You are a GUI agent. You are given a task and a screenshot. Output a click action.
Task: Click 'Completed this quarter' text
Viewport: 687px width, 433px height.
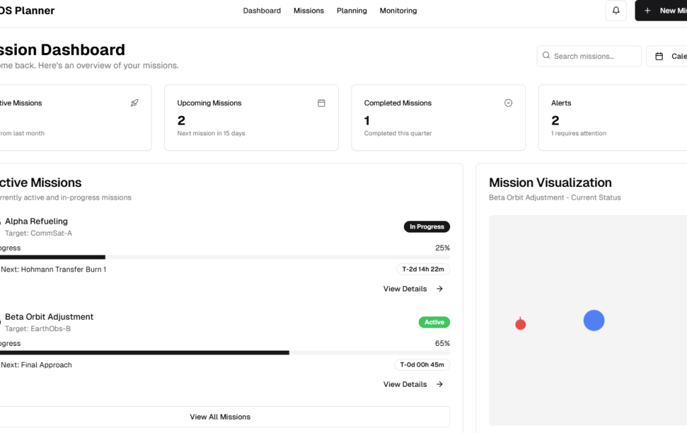pos(398,133)
